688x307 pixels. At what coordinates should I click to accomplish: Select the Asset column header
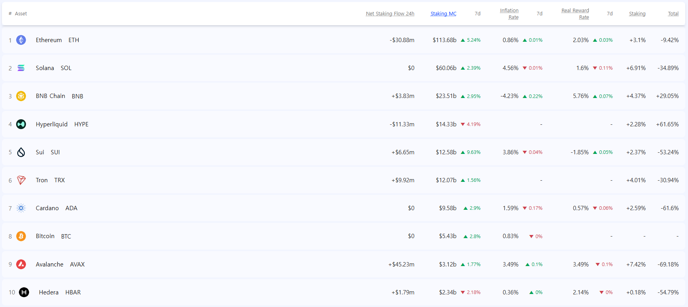click(x=21, y=14)
